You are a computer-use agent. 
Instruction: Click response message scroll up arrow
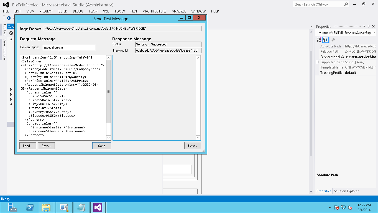(198, 58)
